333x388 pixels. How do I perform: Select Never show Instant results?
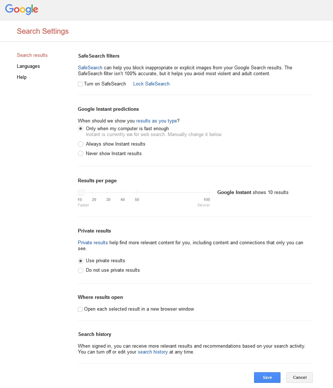(81, 154)
